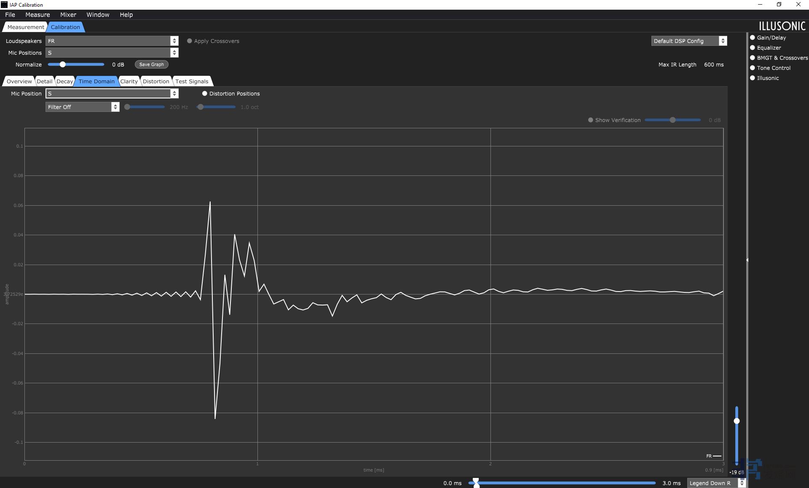Click the IAP Calibration app icon in title bar
809x488 pixels.
pos(4,5)
